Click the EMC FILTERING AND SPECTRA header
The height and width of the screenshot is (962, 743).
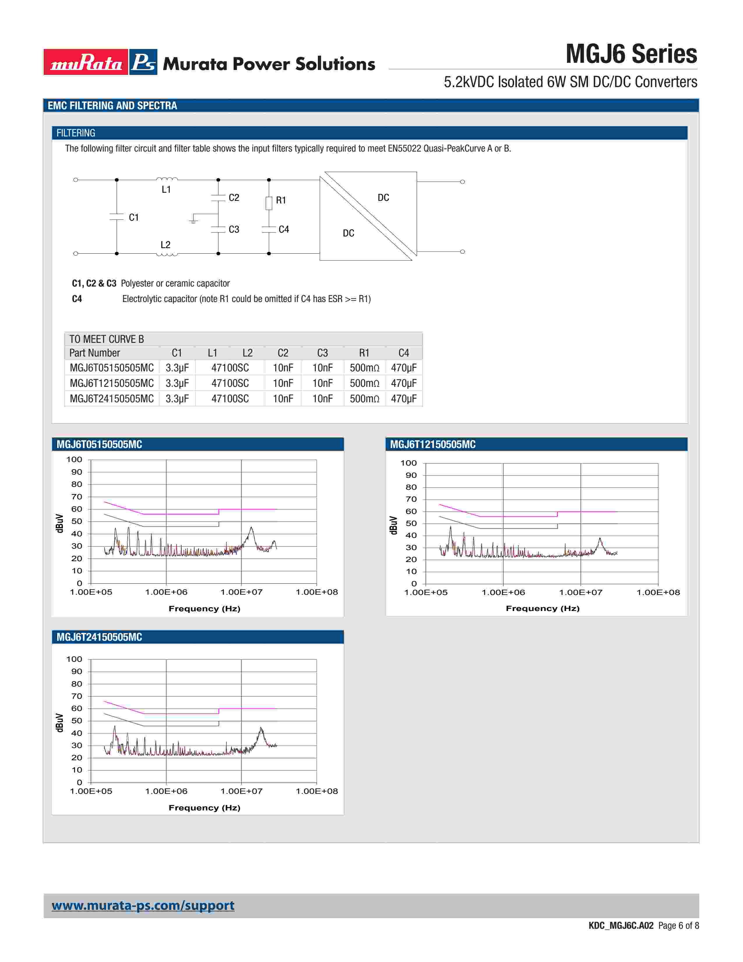point(112,106)
